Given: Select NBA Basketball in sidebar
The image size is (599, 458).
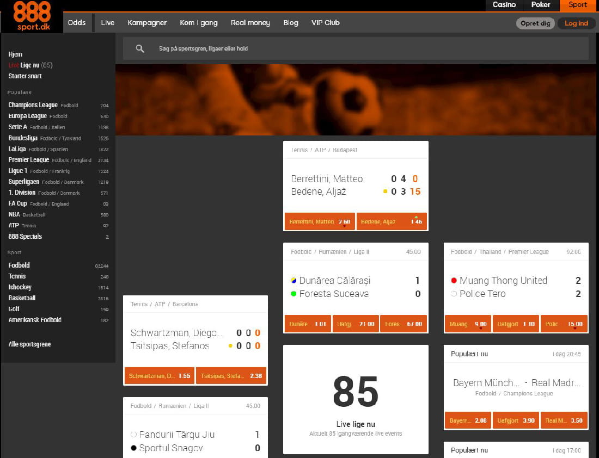Looking at the screenshot, I should (58, 214).
